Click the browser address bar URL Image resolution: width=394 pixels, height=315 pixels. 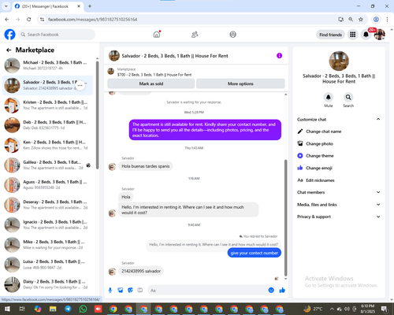point(93,20)
